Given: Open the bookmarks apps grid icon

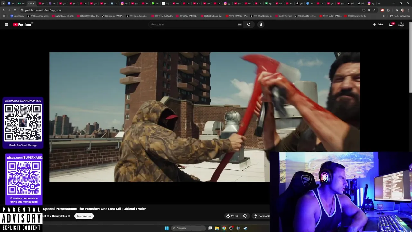Looking at the screenshot, I should (4, 16).
